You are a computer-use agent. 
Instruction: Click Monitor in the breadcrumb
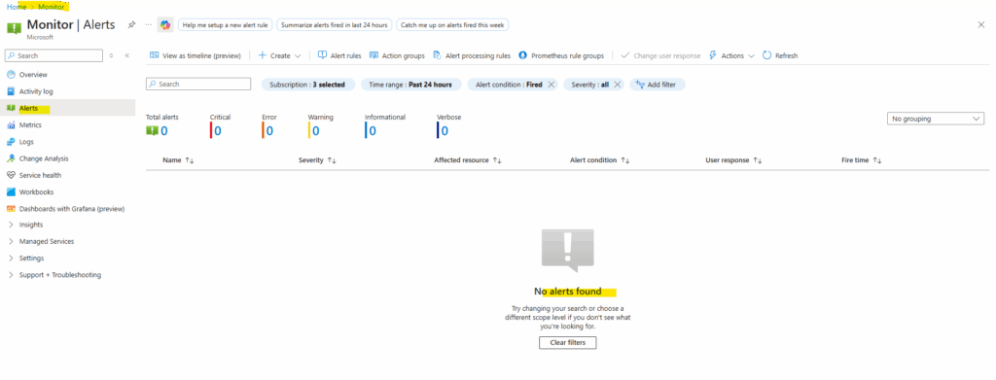coord(51,7)
